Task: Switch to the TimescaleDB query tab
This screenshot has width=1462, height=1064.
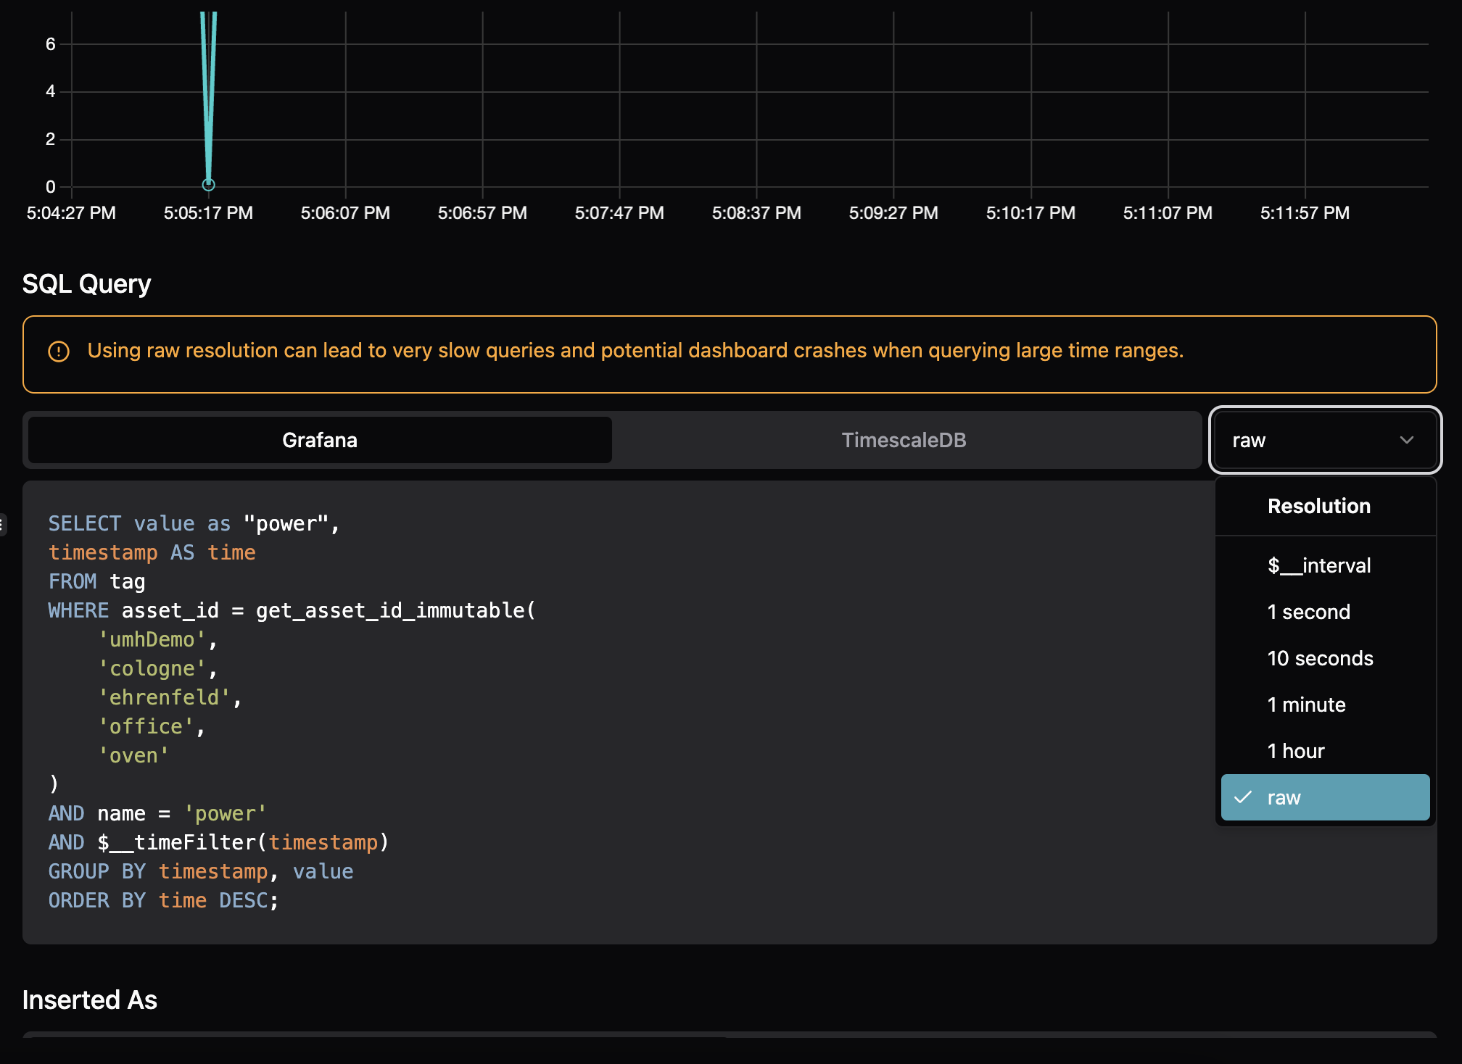Action: (x=904, y=440)
